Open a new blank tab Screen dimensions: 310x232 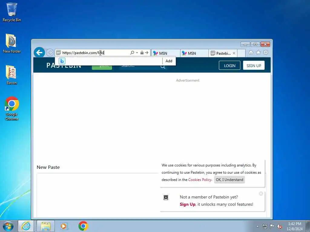point(241,53)
